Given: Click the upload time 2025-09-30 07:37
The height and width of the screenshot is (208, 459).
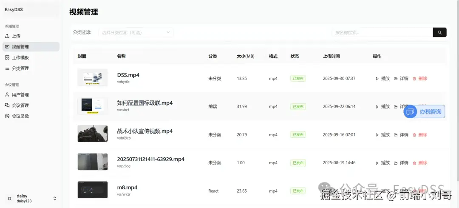Looking at the screenshot, I should tap(339, 79).
